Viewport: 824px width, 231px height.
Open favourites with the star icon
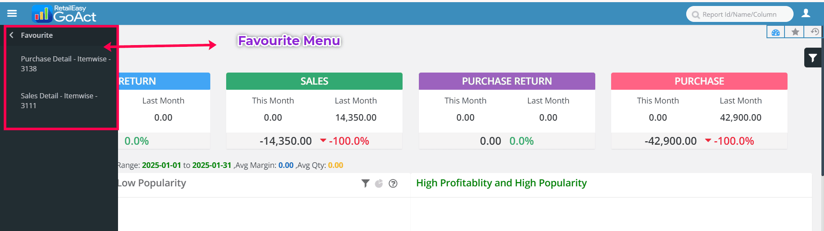point(795,32)
